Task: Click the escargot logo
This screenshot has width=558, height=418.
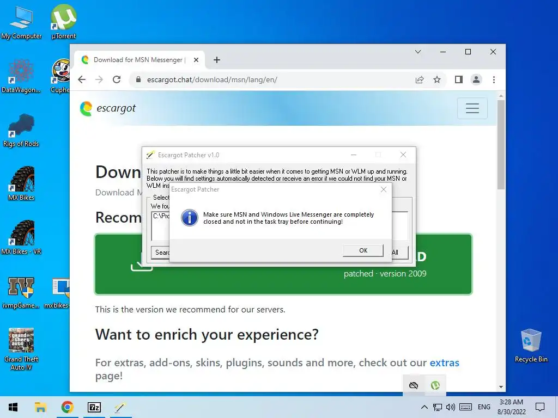Action: pyautogui.click(x=108, y=108)
